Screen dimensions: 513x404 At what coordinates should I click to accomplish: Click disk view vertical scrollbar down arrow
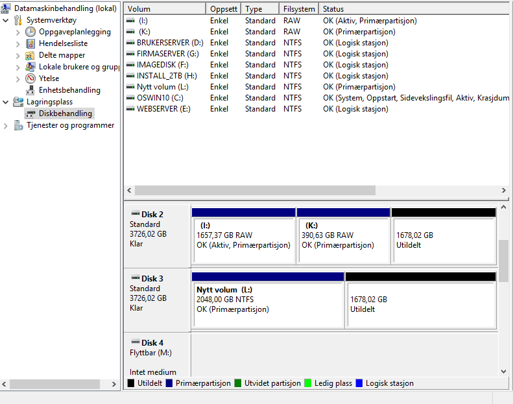[503, 372]
